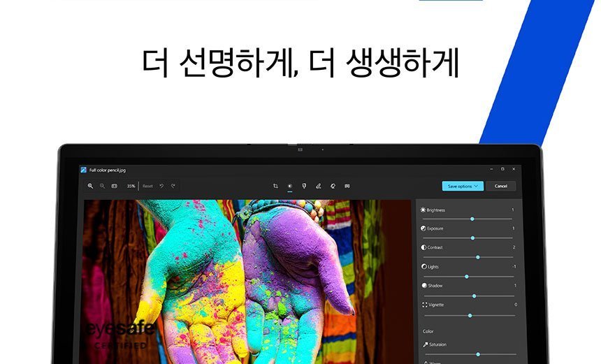
Task: Select the Erase tool icon
Action: pyautogui.click(x=333, y=186)
